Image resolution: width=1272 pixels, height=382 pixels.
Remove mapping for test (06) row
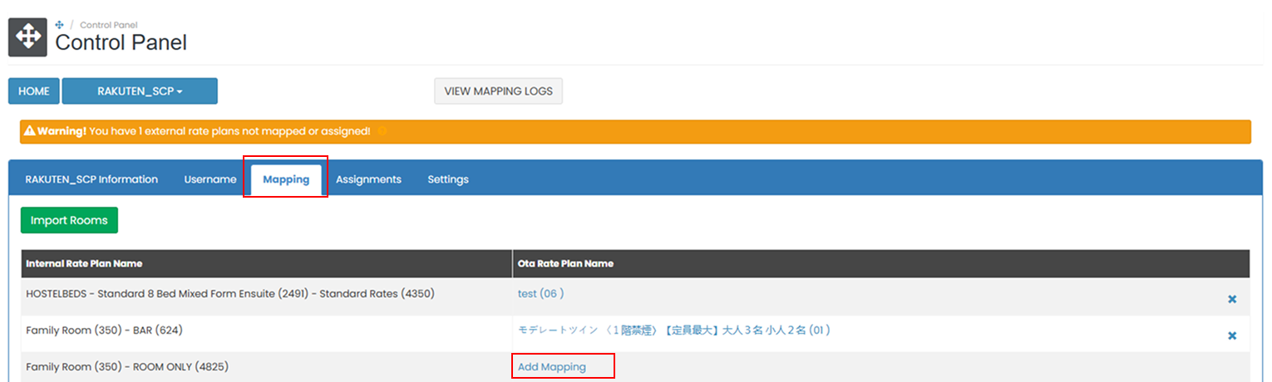coord(1232,299)
